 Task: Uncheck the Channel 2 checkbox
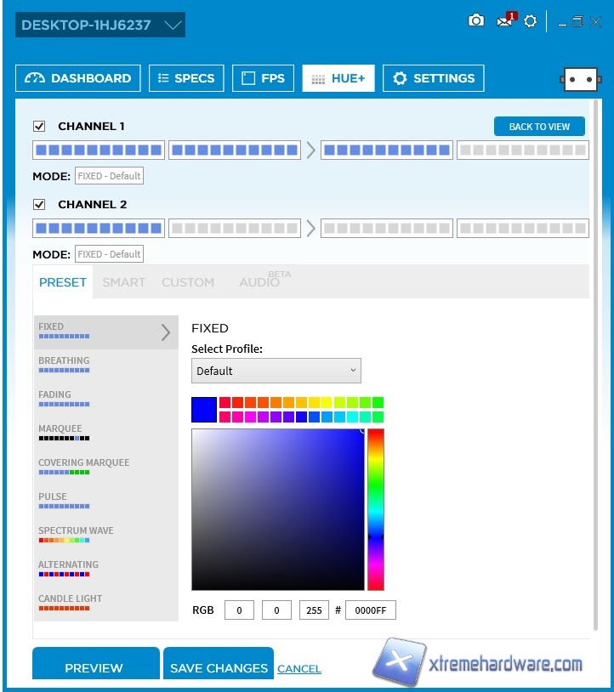(39, 205)
